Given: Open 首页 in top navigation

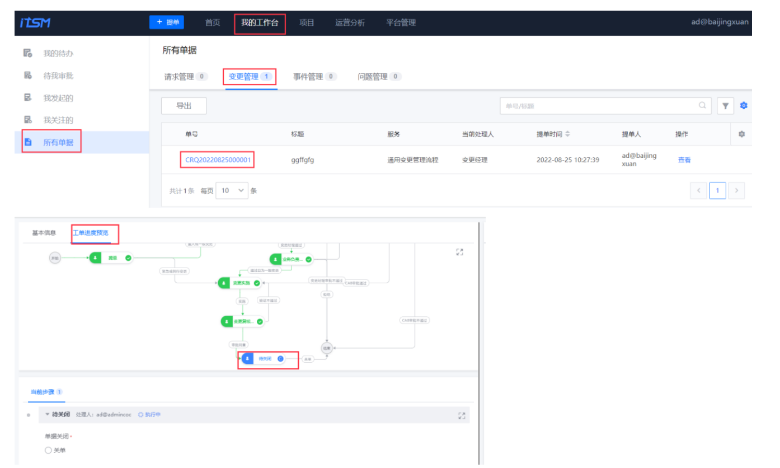Looking at the screenshot, I should click(x=213, y=22).
